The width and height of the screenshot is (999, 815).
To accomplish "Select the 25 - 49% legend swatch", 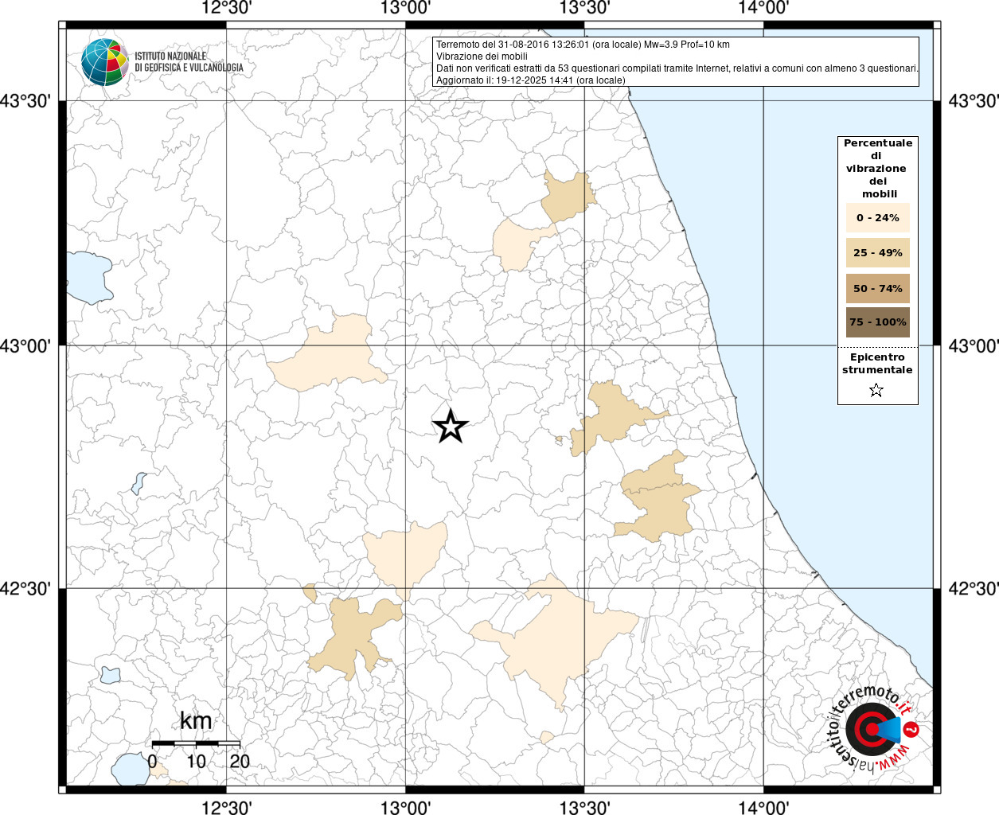I will (x=878, y=252).
